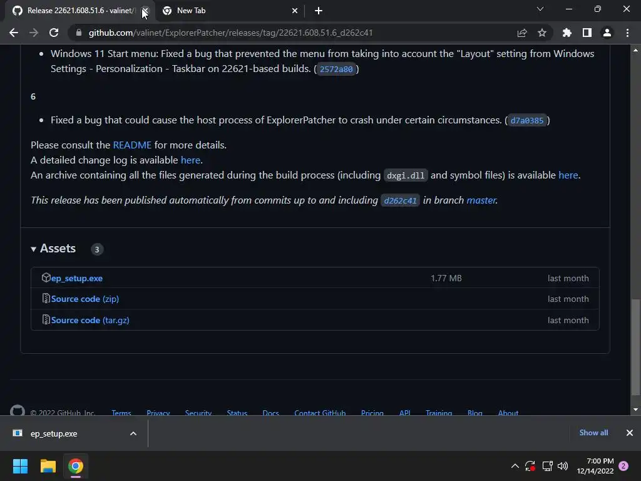Click the 1.77 MB file size text
641x481 pixels.
tap(446, 278)
